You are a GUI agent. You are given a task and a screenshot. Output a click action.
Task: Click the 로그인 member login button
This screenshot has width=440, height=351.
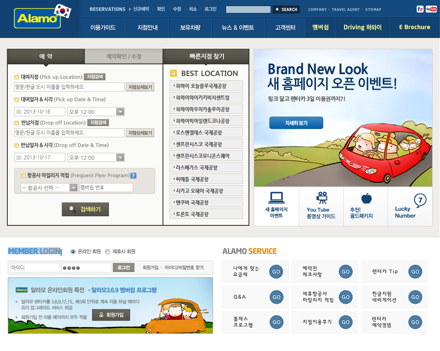point(124,267)
